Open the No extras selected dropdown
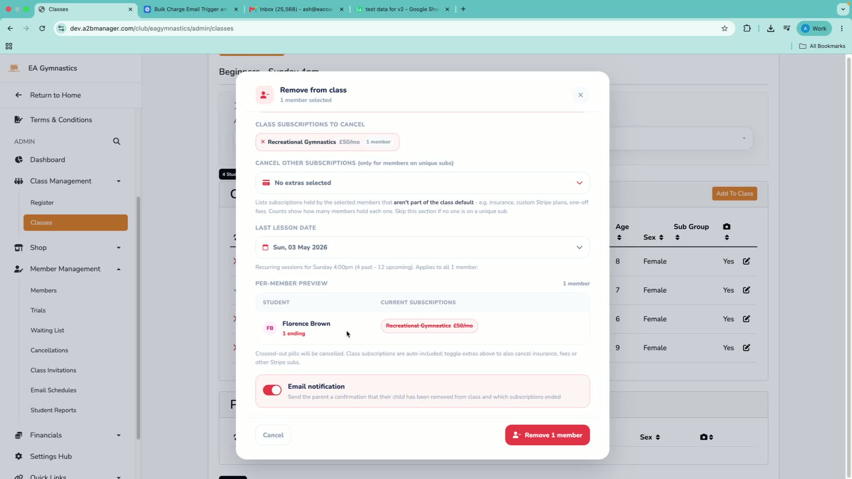Viewport: 852px width, 479px height. coord(422,183)
